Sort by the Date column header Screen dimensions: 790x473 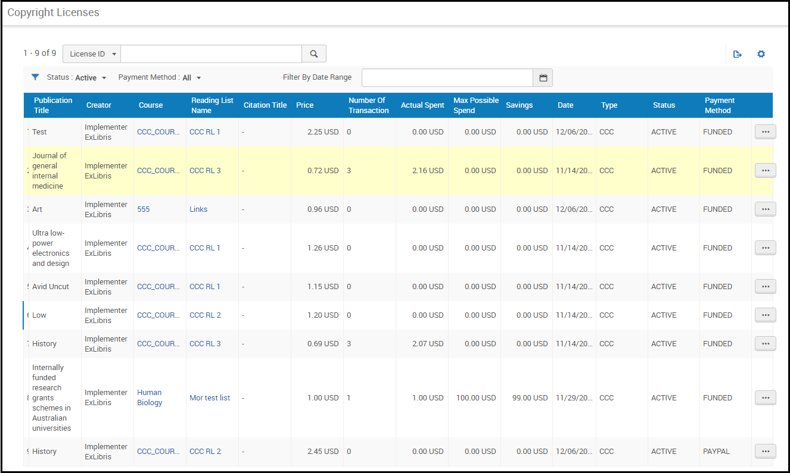point(565,105)
